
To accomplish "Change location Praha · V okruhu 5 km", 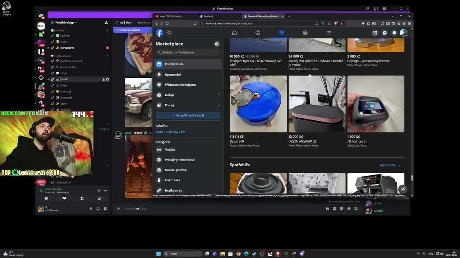I will coord(170,132).
